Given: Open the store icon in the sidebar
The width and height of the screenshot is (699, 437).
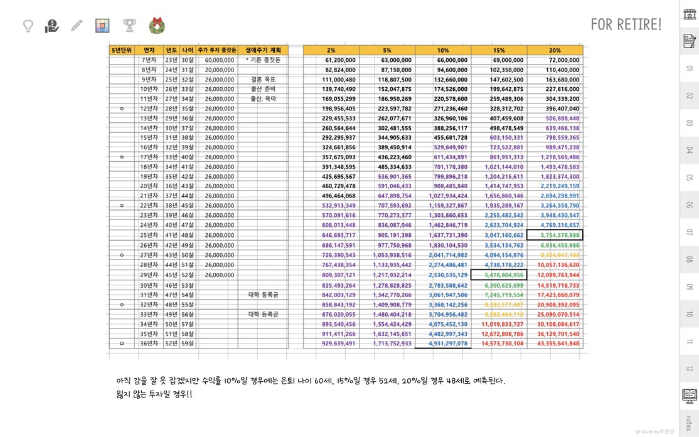Looking at the screenshot, I should (x=690, y=14).
